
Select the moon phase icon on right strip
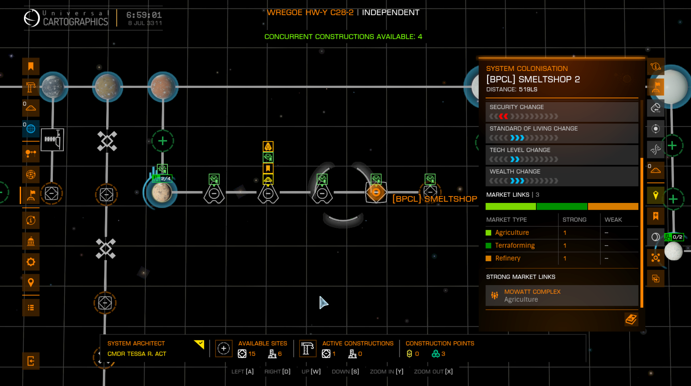655,237
